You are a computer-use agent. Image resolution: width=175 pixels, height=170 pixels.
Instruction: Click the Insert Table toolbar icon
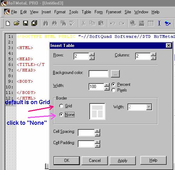(x=150, y=23)
